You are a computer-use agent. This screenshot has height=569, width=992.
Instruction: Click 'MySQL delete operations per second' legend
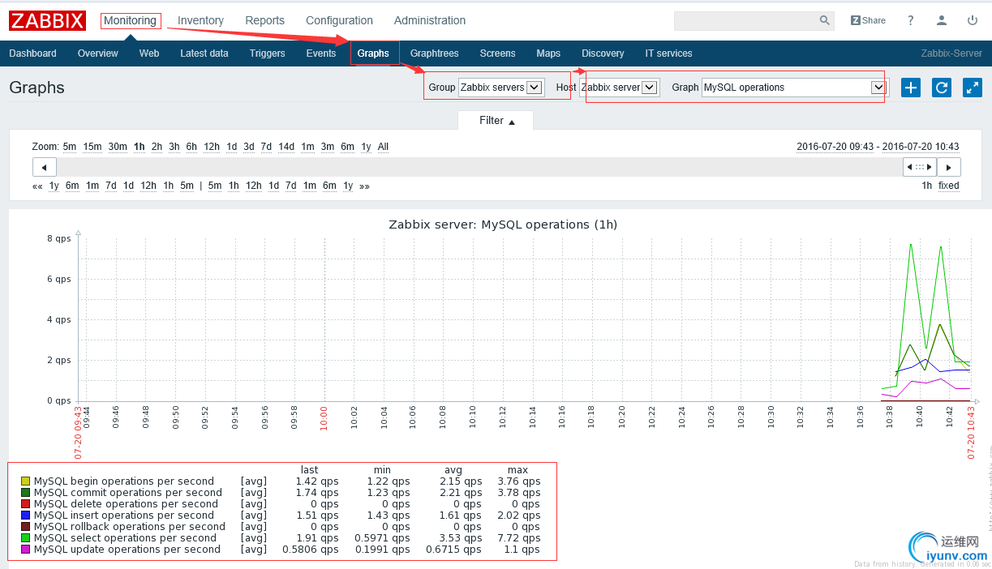pyautogui.click(x=126, y=504)
